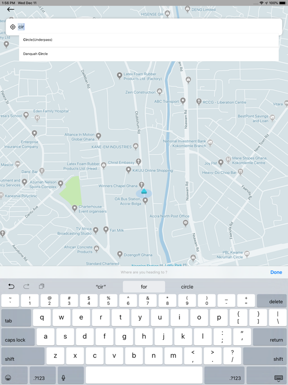Tap the Azumah Nelson Sports Complex pin
Image resolution: width=288 pixels, height=385 pixels.
coord(60,183)
